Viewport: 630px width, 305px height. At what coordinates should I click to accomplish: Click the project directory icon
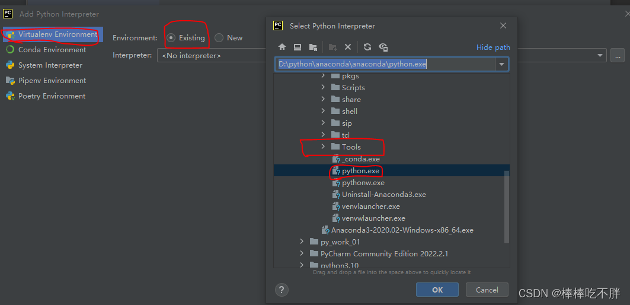(x=313, y=47)
